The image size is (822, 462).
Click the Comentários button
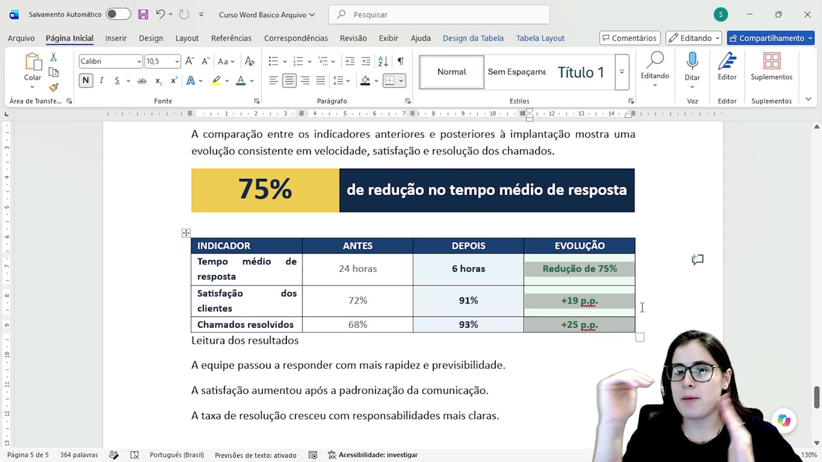coord(629,38)
